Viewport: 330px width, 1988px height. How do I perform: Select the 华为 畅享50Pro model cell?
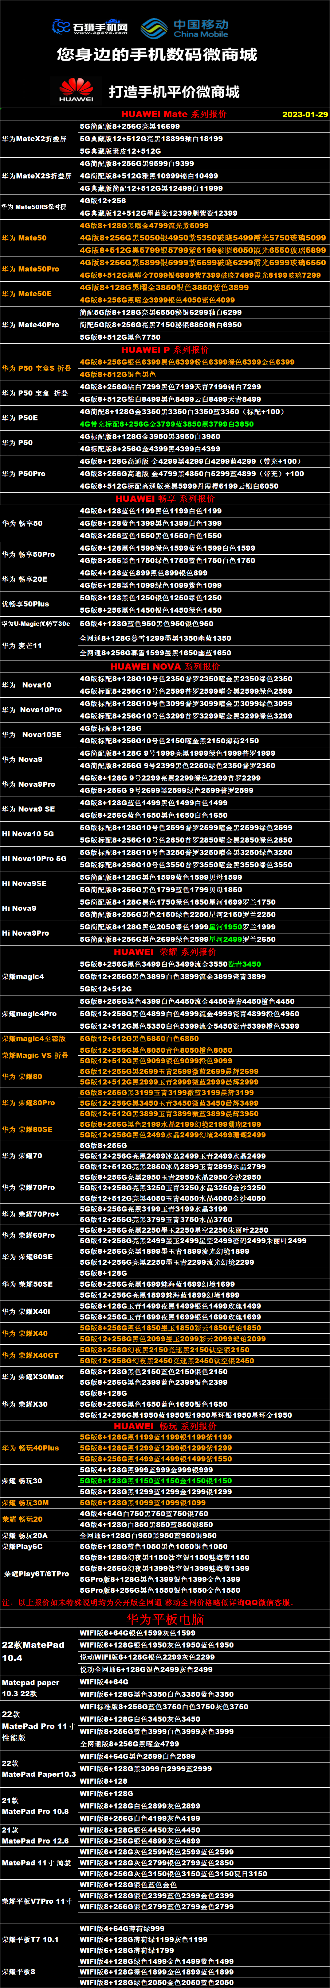(x=39, y=554)
